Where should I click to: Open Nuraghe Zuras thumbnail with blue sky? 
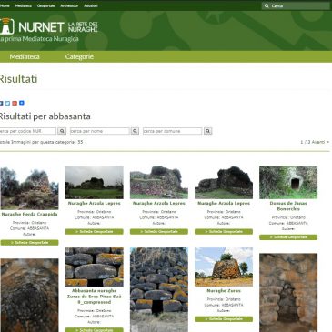[x=224, y=267]
